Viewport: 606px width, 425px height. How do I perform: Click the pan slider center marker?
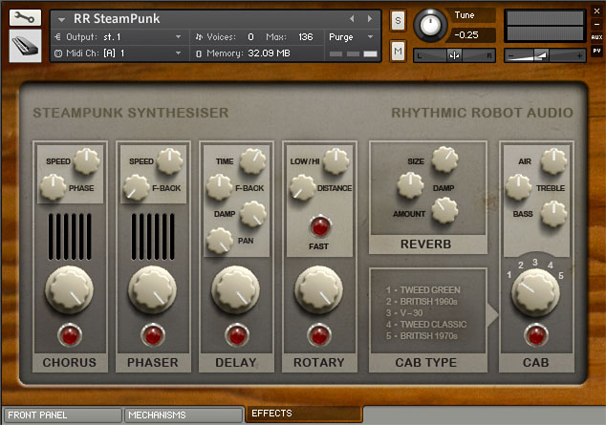click(454, 56)
